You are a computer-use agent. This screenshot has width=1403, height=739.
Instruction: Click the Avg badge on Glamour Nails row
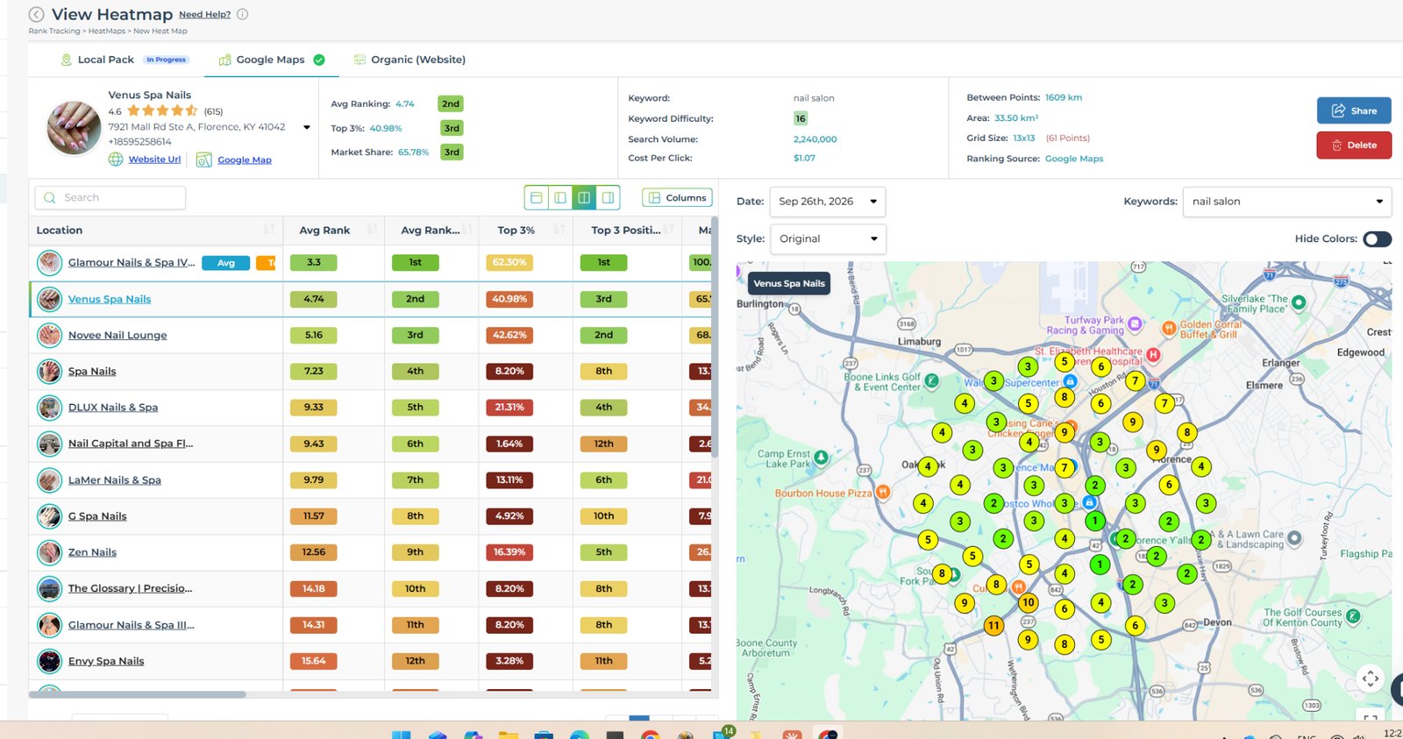226,263
